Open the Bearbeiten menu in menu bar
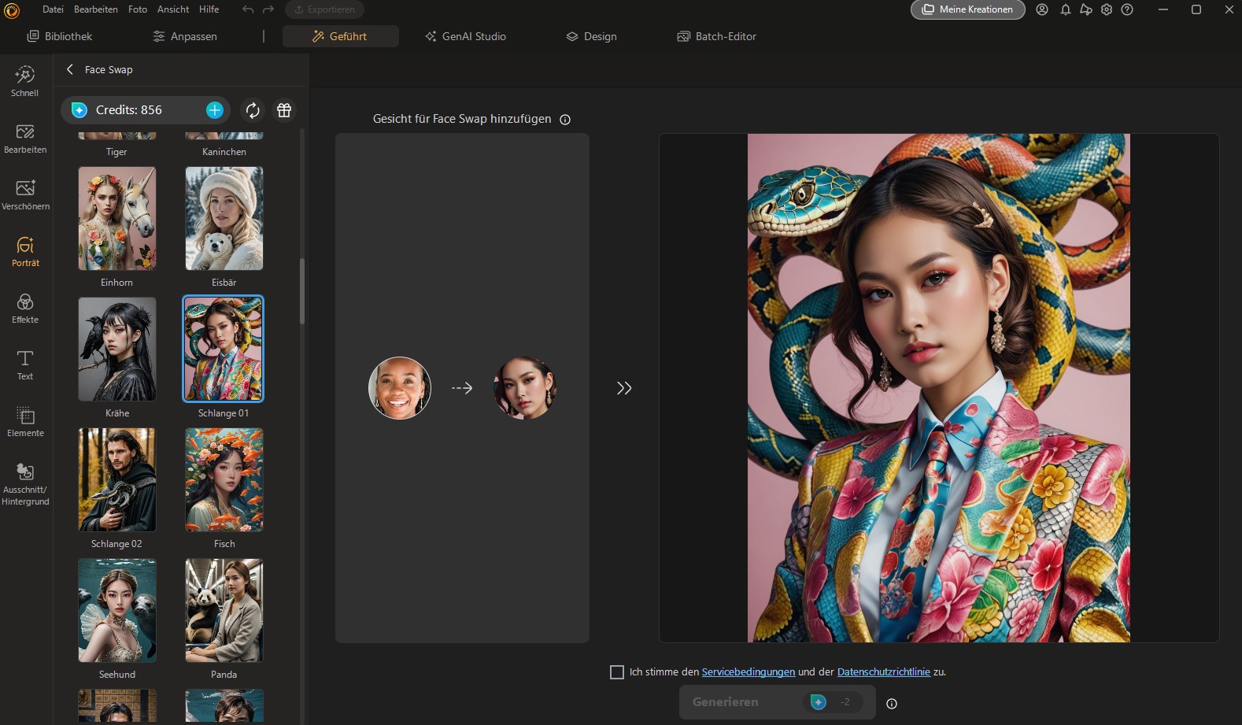Viewport: 1242px width, 725px height. 96,9
